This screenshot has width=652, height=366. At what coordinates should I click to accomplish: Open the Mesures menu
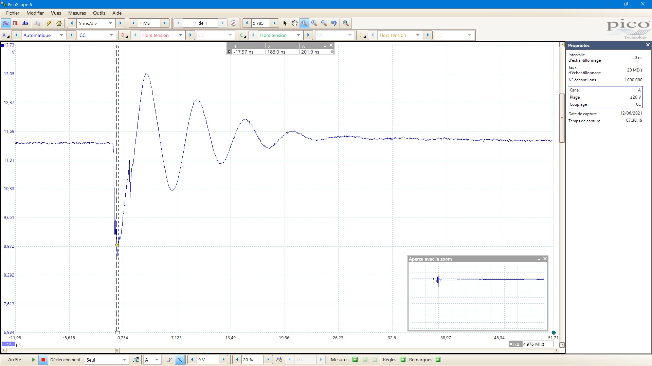77,13
